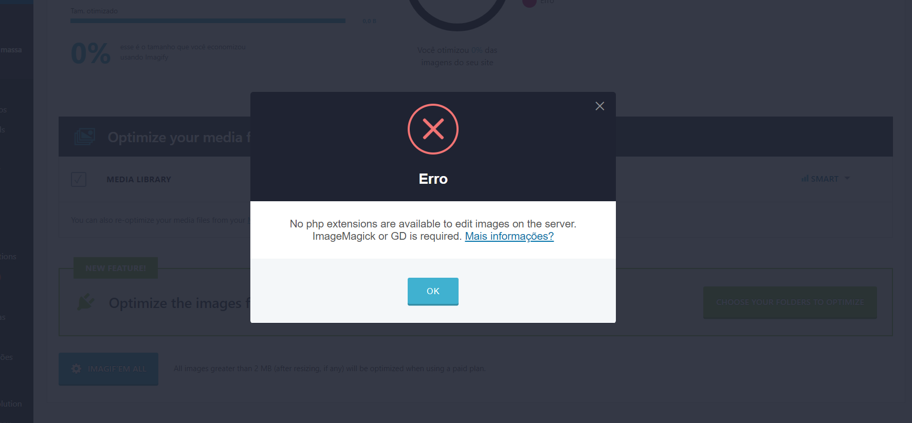The height and width of the screenshot is (423, 912).
Task: Open the Mais informações? link
Action: (509, 236)
